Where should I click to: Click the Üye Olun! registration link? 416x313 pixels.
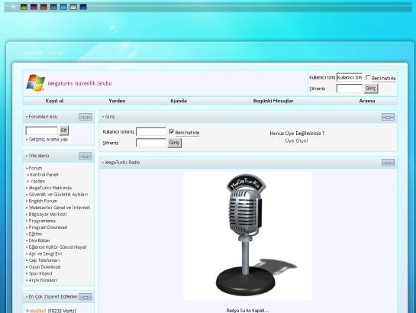click(x=297, y=140)
